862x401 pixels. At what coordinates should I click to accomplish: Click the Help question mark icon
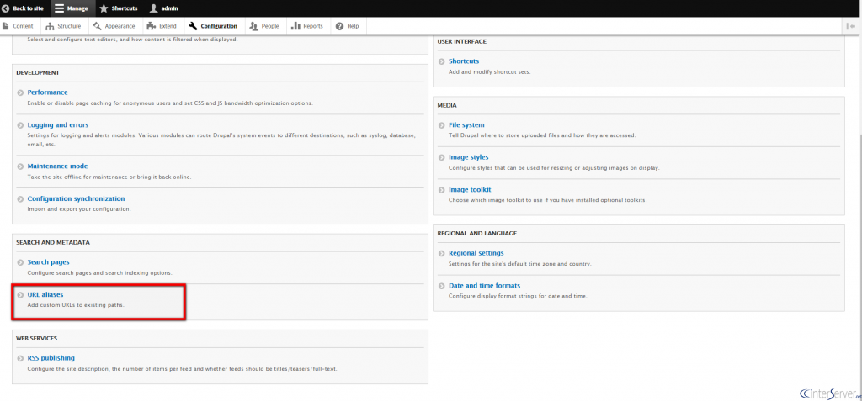[340, 26]
